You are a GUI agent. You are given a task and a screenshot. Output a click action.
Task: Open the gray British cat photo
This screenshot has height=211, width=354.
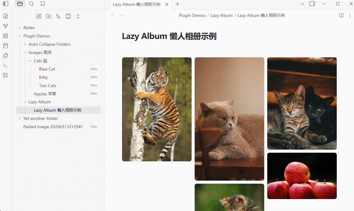[x=229, y=119]
